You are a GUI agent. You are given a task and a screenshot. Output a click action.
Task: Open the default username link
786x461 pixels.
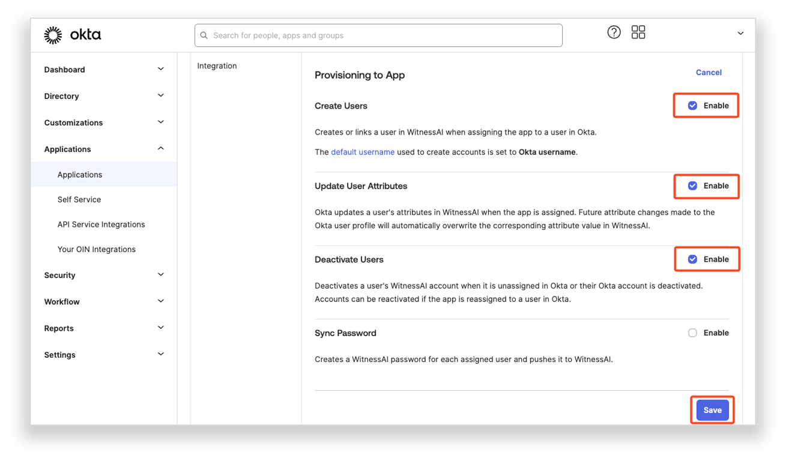[x=363, y=152]
